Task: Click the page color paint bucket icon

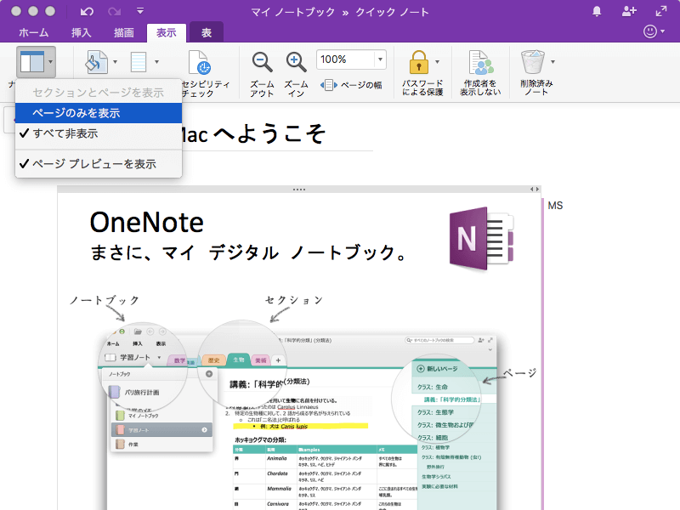Action: [96, 62]
